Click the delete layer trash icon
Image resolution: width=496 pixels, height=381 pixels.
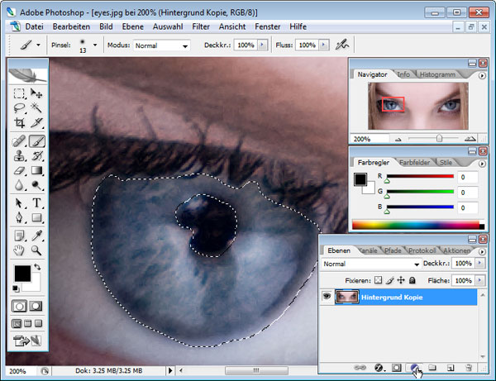[469, 367]
